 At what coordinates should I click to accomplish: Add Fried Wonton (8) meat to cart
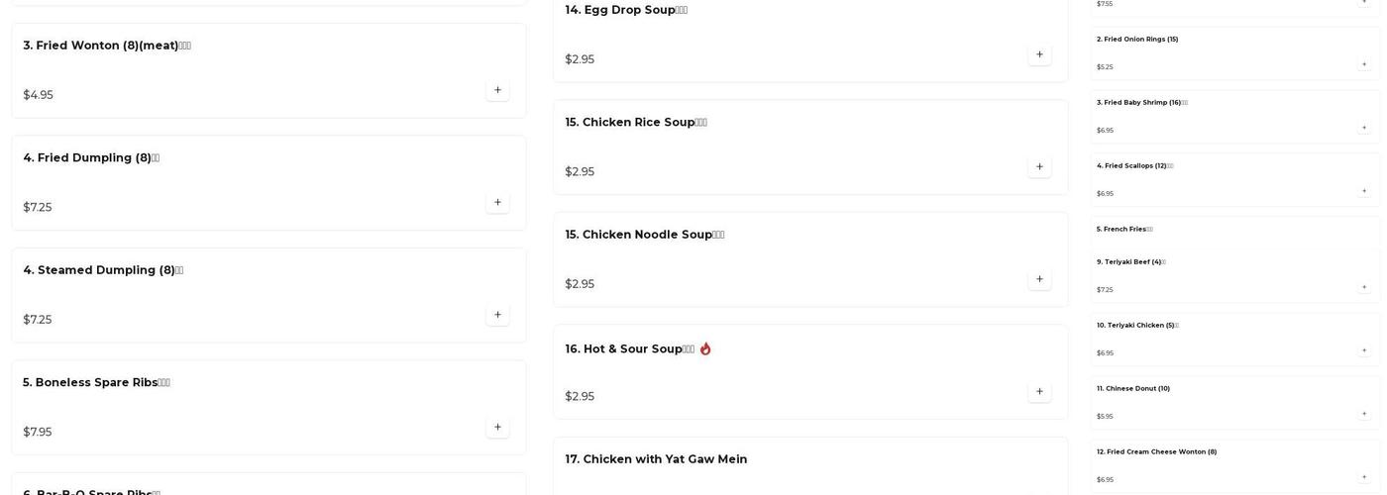(x=497, y=90)
